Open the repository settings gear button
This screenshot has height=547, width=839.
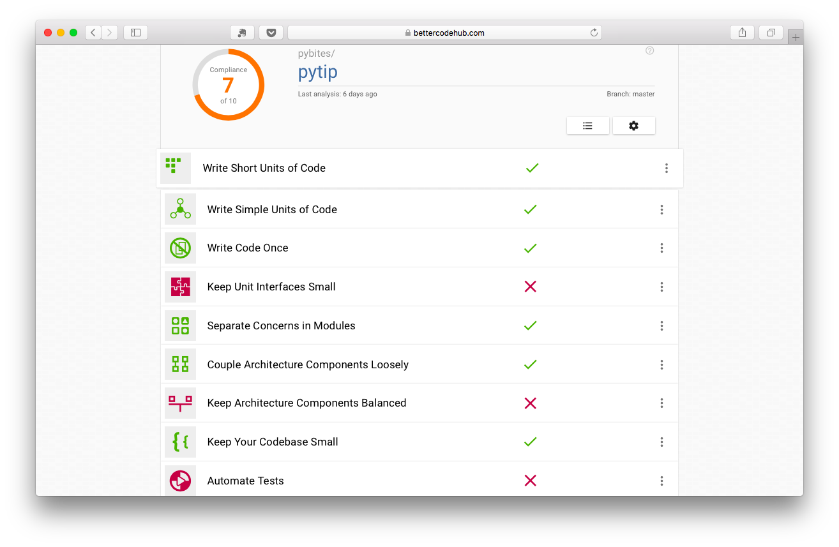point(633,126)
